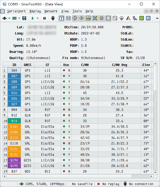The image size is (160, 187).
Task: Open the Help menu
Action: point(89,11)
